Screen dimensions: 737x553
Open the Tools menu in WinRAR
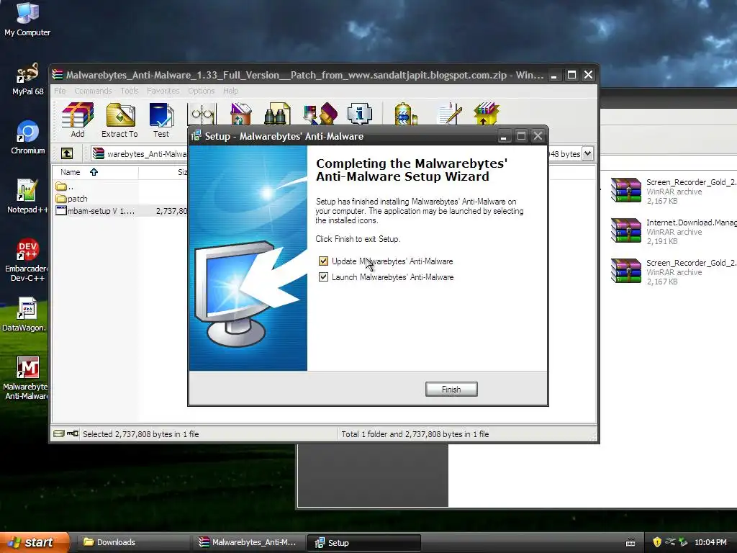click(x=130, y=91)
